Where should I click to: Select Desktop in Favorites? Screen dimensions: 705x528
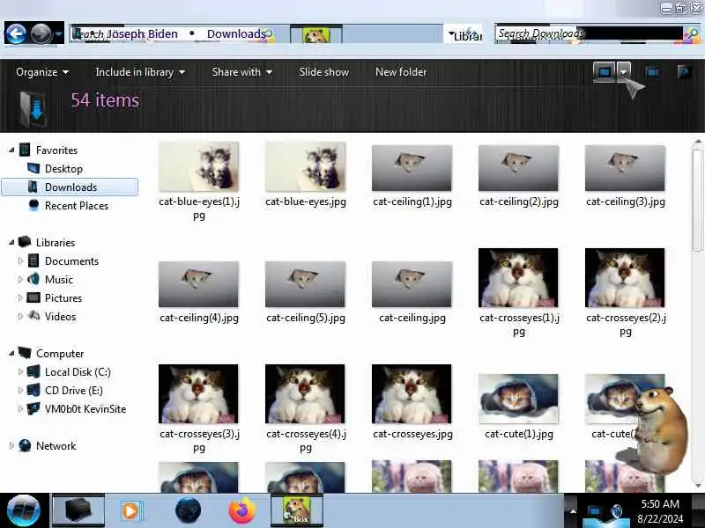(x=63, y=169)
